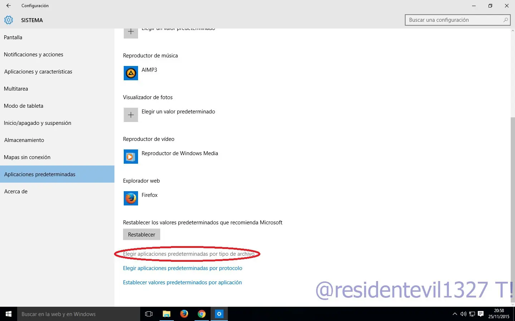This screenshot has height=321, width=515.
Task: Click the Firefox icon under Explorador web
Action: (131, 198)
